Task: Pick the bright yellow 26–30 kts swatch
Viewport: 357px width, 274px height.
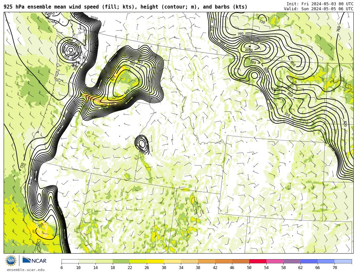Action: [155, 261]
